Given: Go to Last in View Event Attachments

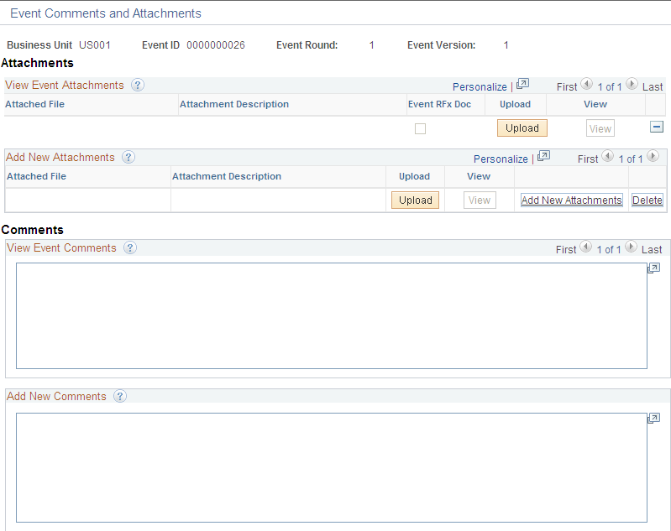Looking at the screenshot, I should click(653, 86).
